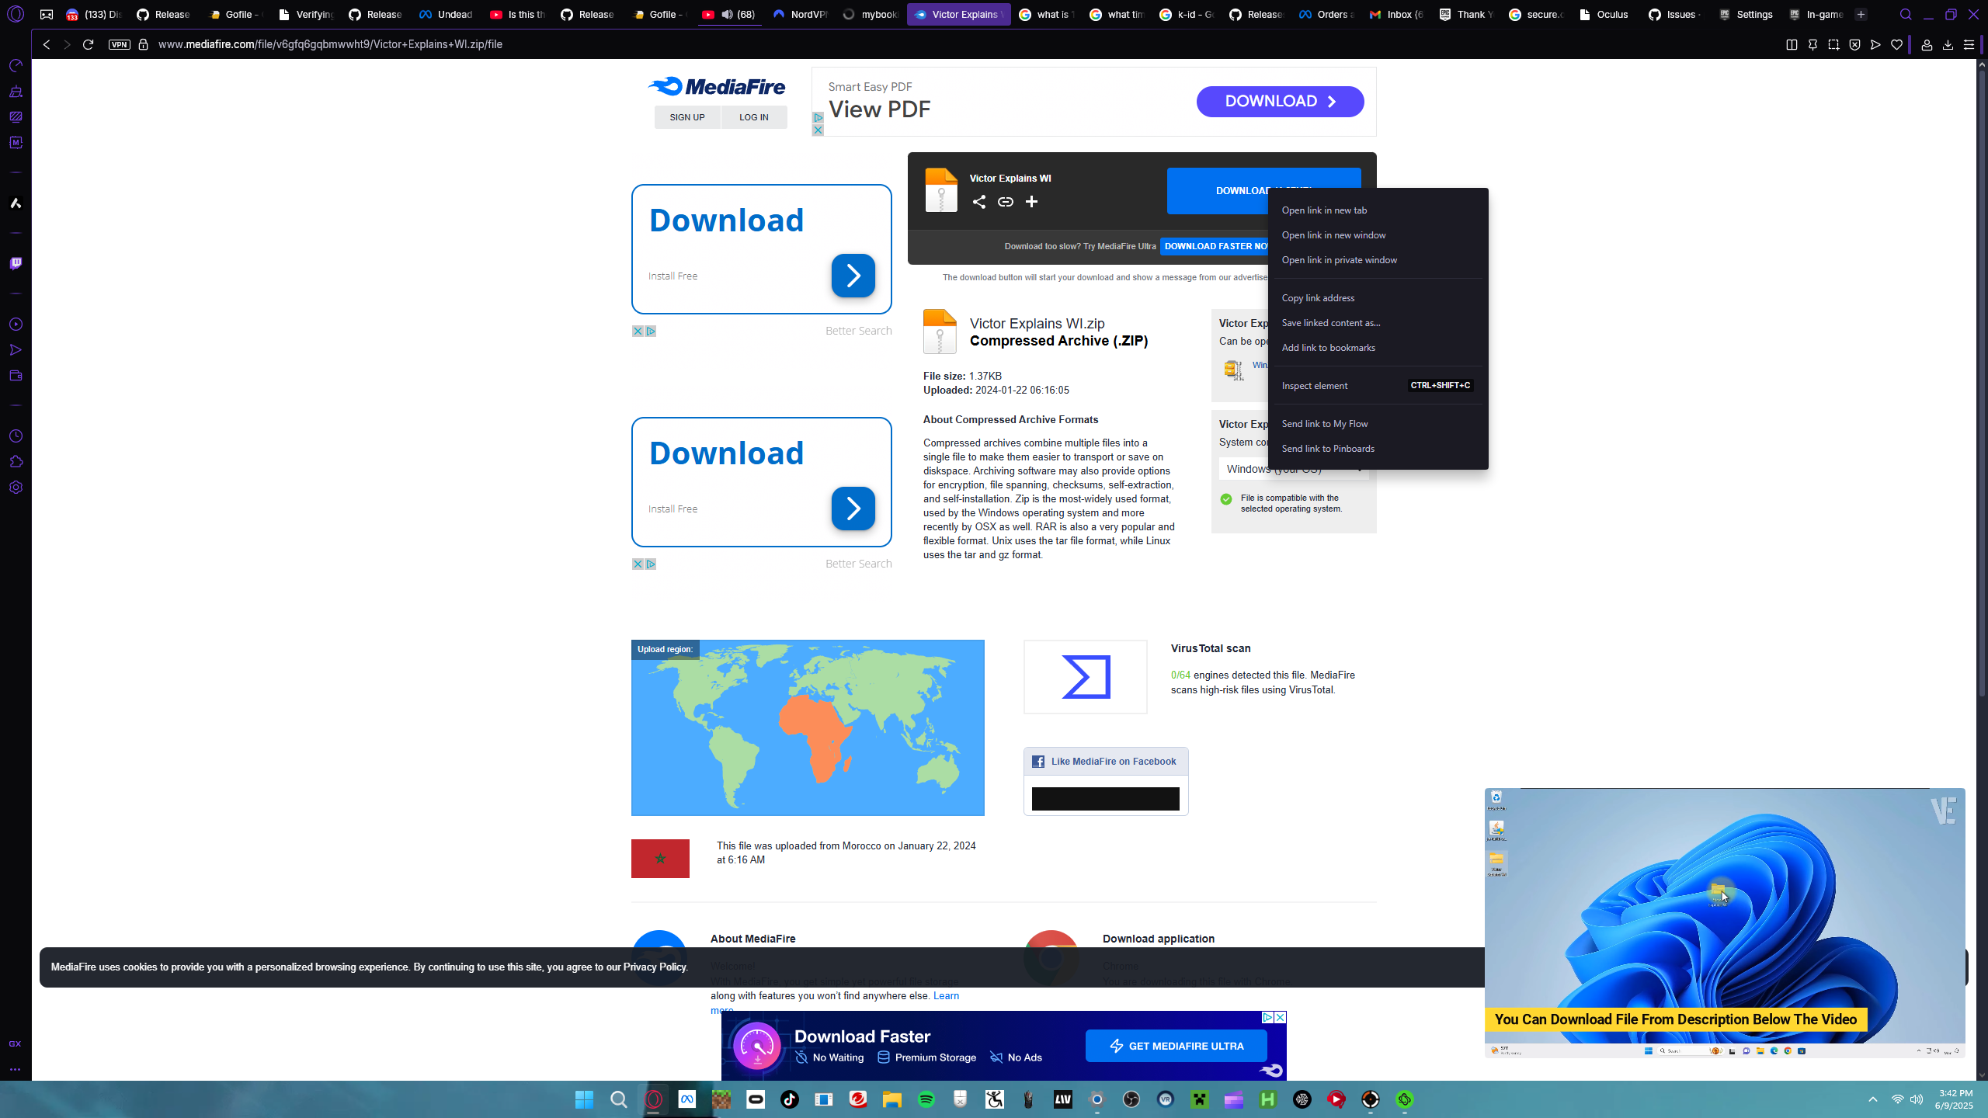Open the Opera easy setup menu icon

pyautogui.click(x=1969, y=45)
